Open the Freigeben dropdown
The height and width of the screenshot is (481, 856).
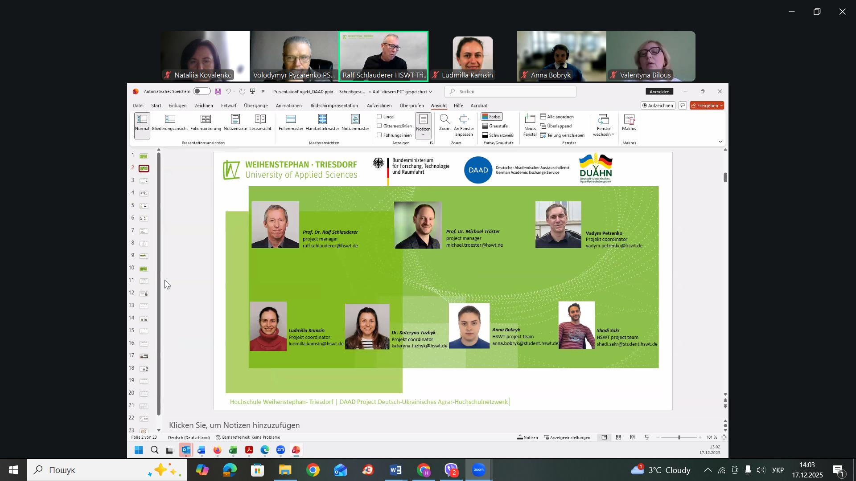(722, 106)
